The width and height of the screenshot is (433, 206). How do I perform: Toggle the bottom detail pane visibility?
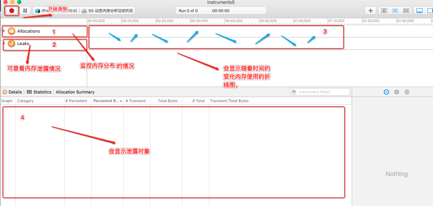tap(419, 10)
